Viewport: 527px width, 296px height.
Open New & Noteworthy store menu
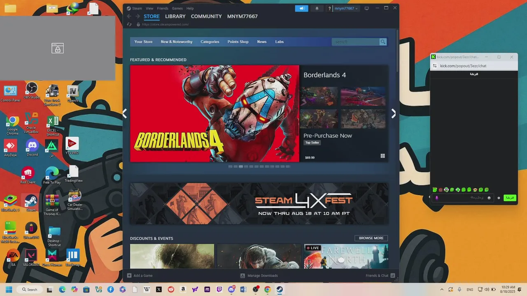(177, 42)
